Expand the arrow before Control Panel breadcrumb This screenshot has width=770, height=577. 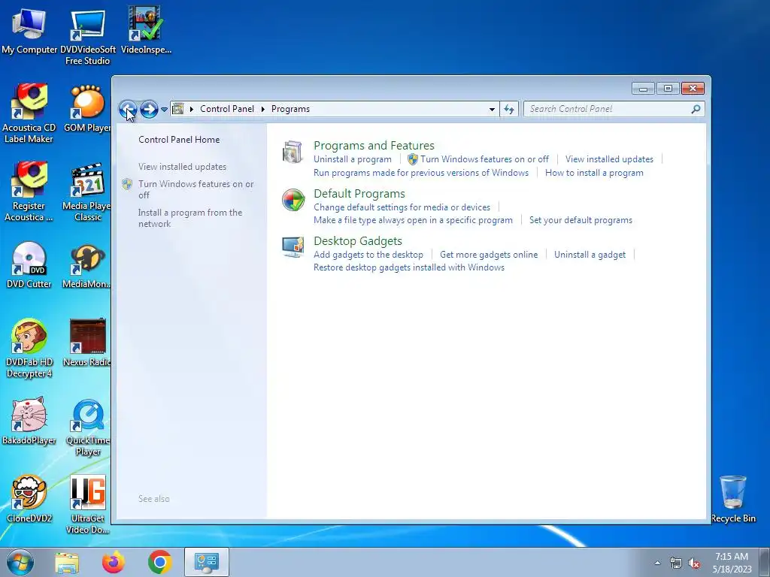click(192, 109)
